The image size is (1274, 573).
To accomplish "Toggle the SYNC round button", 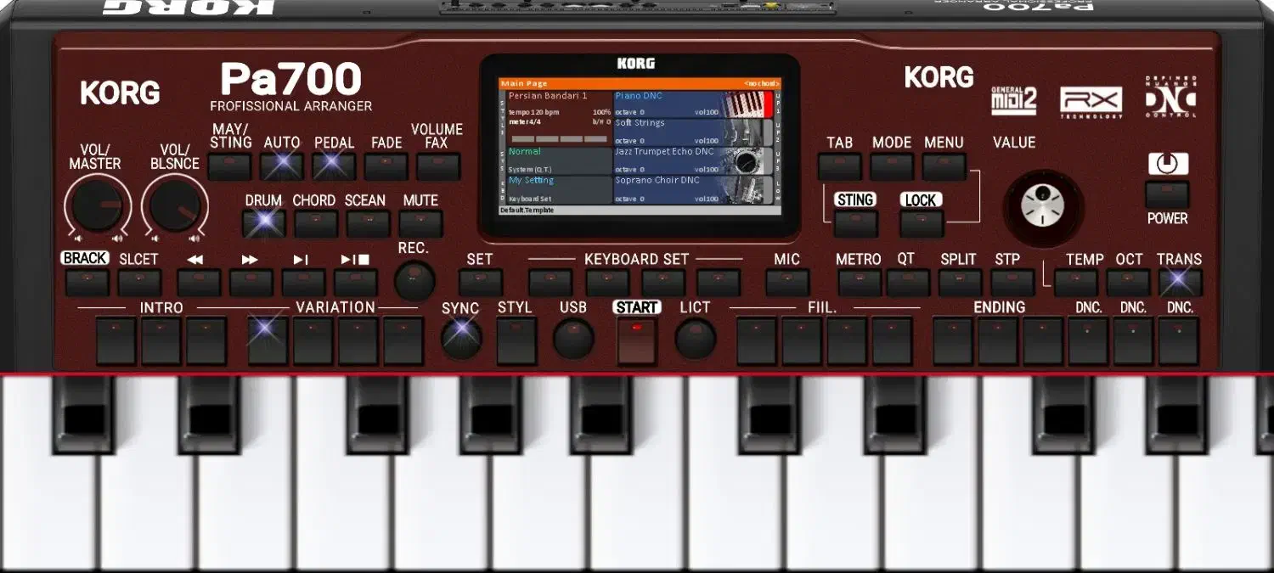I will (x=461, y=340).
